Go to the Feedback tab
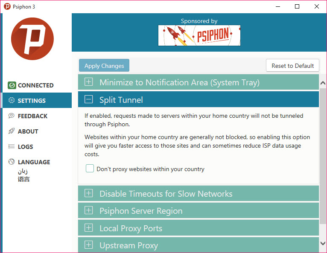 point(37,116)
